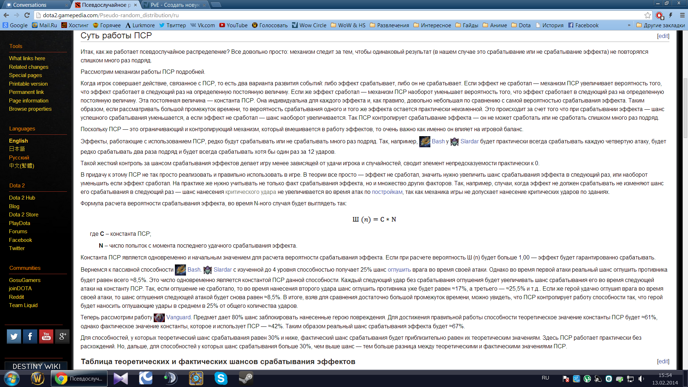Viewport: 688px width, 387px height.
Task: Switch the article language to 日本語
Action: 17,149
